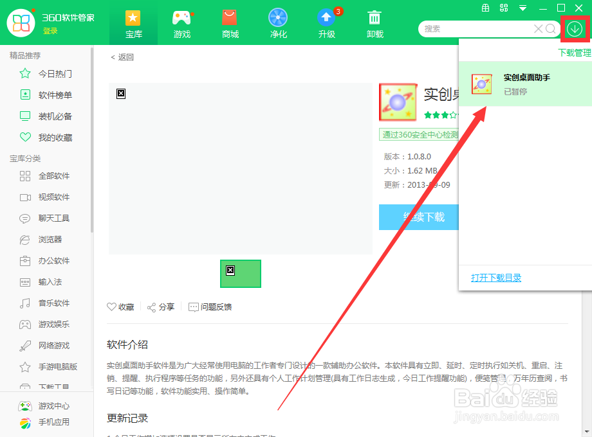The image size is (592, 437).
Task: Select 软件榜单 in sidebar
Action: pos(45,94)
